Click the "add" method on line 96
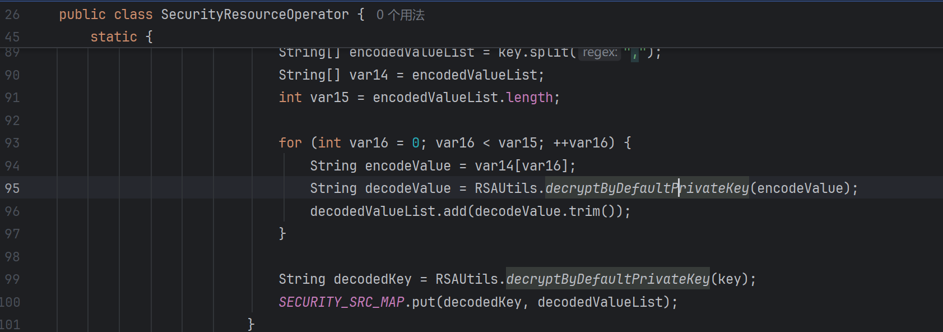 click(x=455, y=211)
